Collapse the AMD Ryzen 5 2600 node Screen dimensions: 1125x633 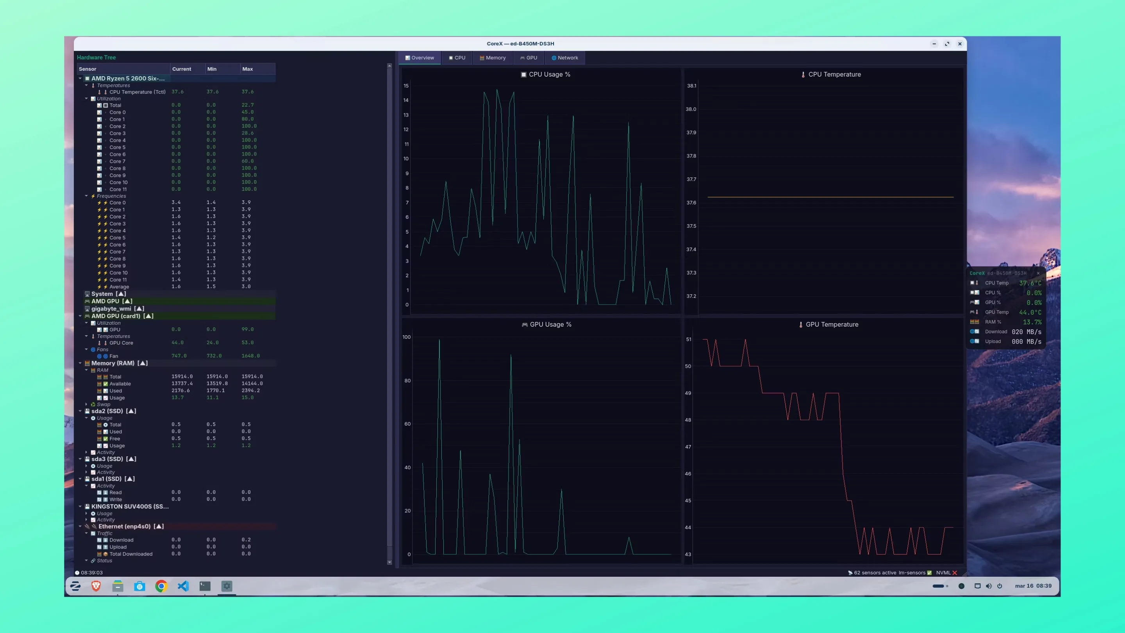[x=80, y=79]
